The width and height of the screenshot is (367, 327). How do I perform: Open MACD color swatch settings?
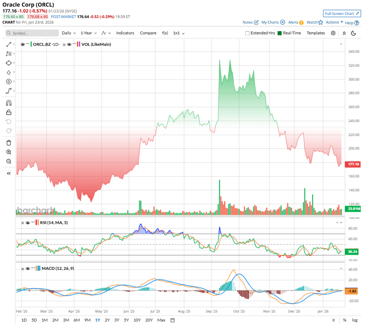pos(38,268)
